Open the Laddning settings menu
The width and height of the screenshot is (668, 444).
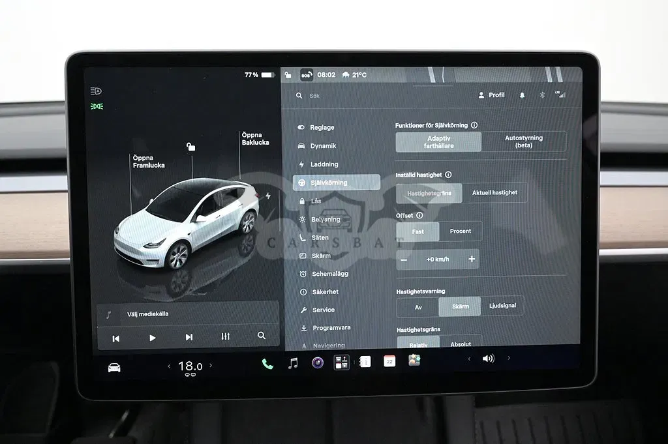[318, 164]
